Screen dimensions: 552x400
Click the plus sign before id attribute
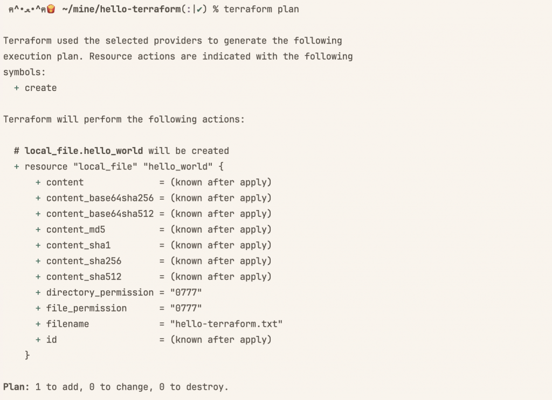(x=38, y=340)
